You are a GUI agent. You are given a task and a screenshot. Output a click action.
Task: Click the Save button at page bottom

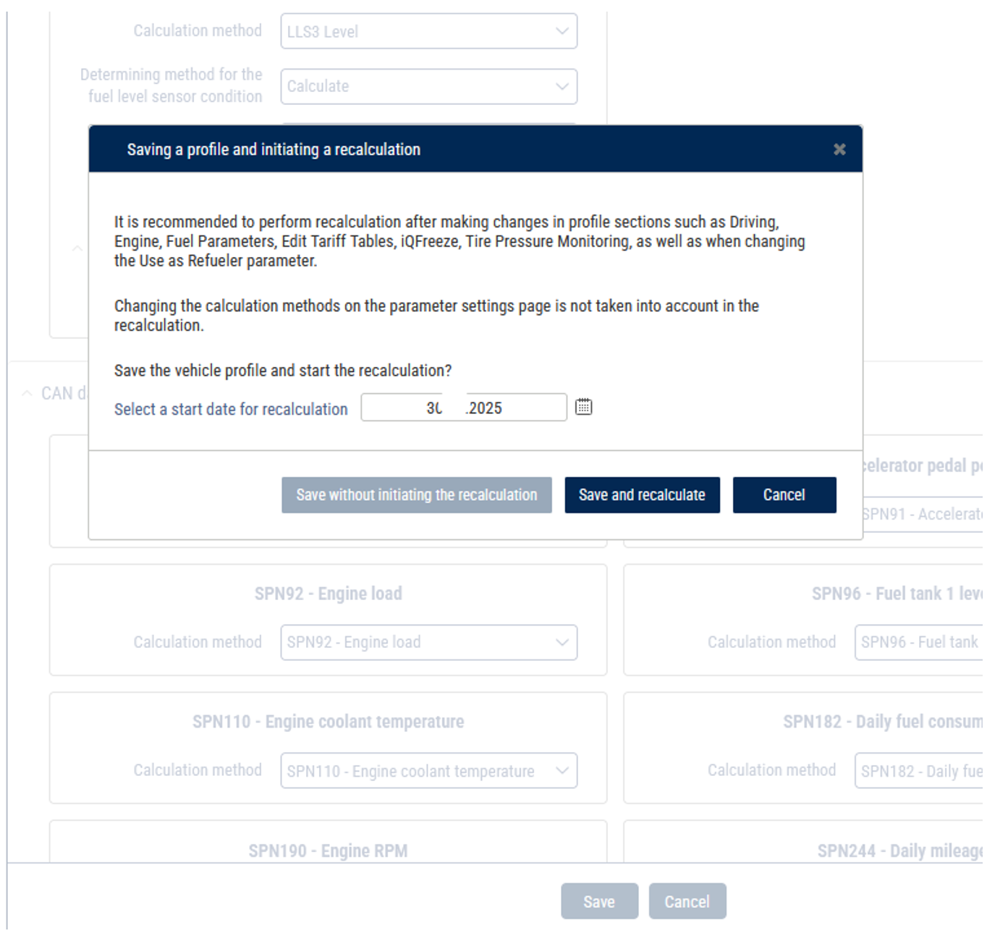pos(600,901)
